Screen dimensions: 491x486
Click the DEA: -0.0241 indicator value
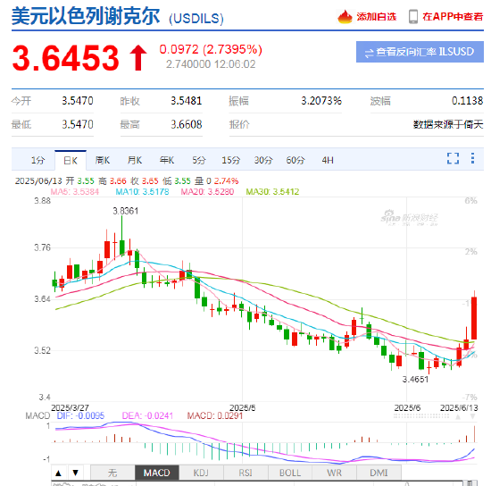[x=147, y=415]
